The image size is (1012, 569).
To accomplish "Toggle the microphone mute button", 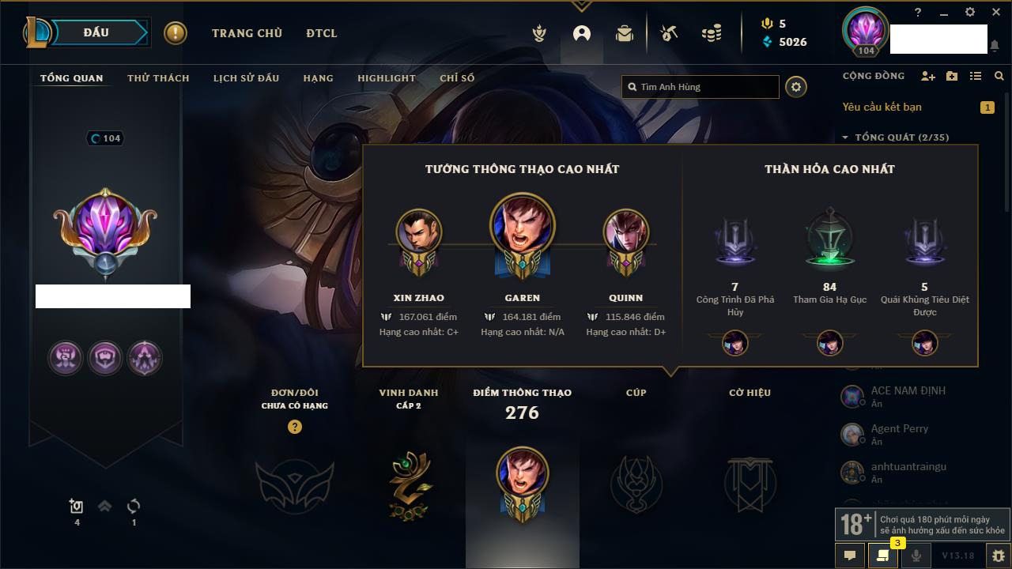I will point(916,556).
